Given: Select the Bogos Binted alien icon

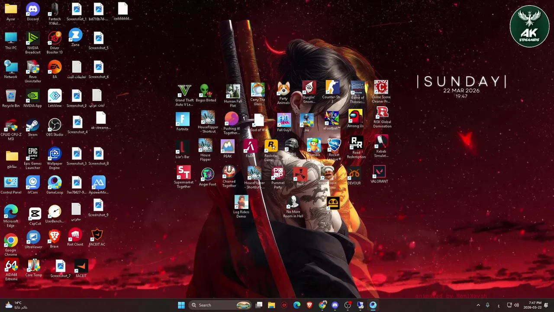Looking at the screenshot, I should point(206,94).
